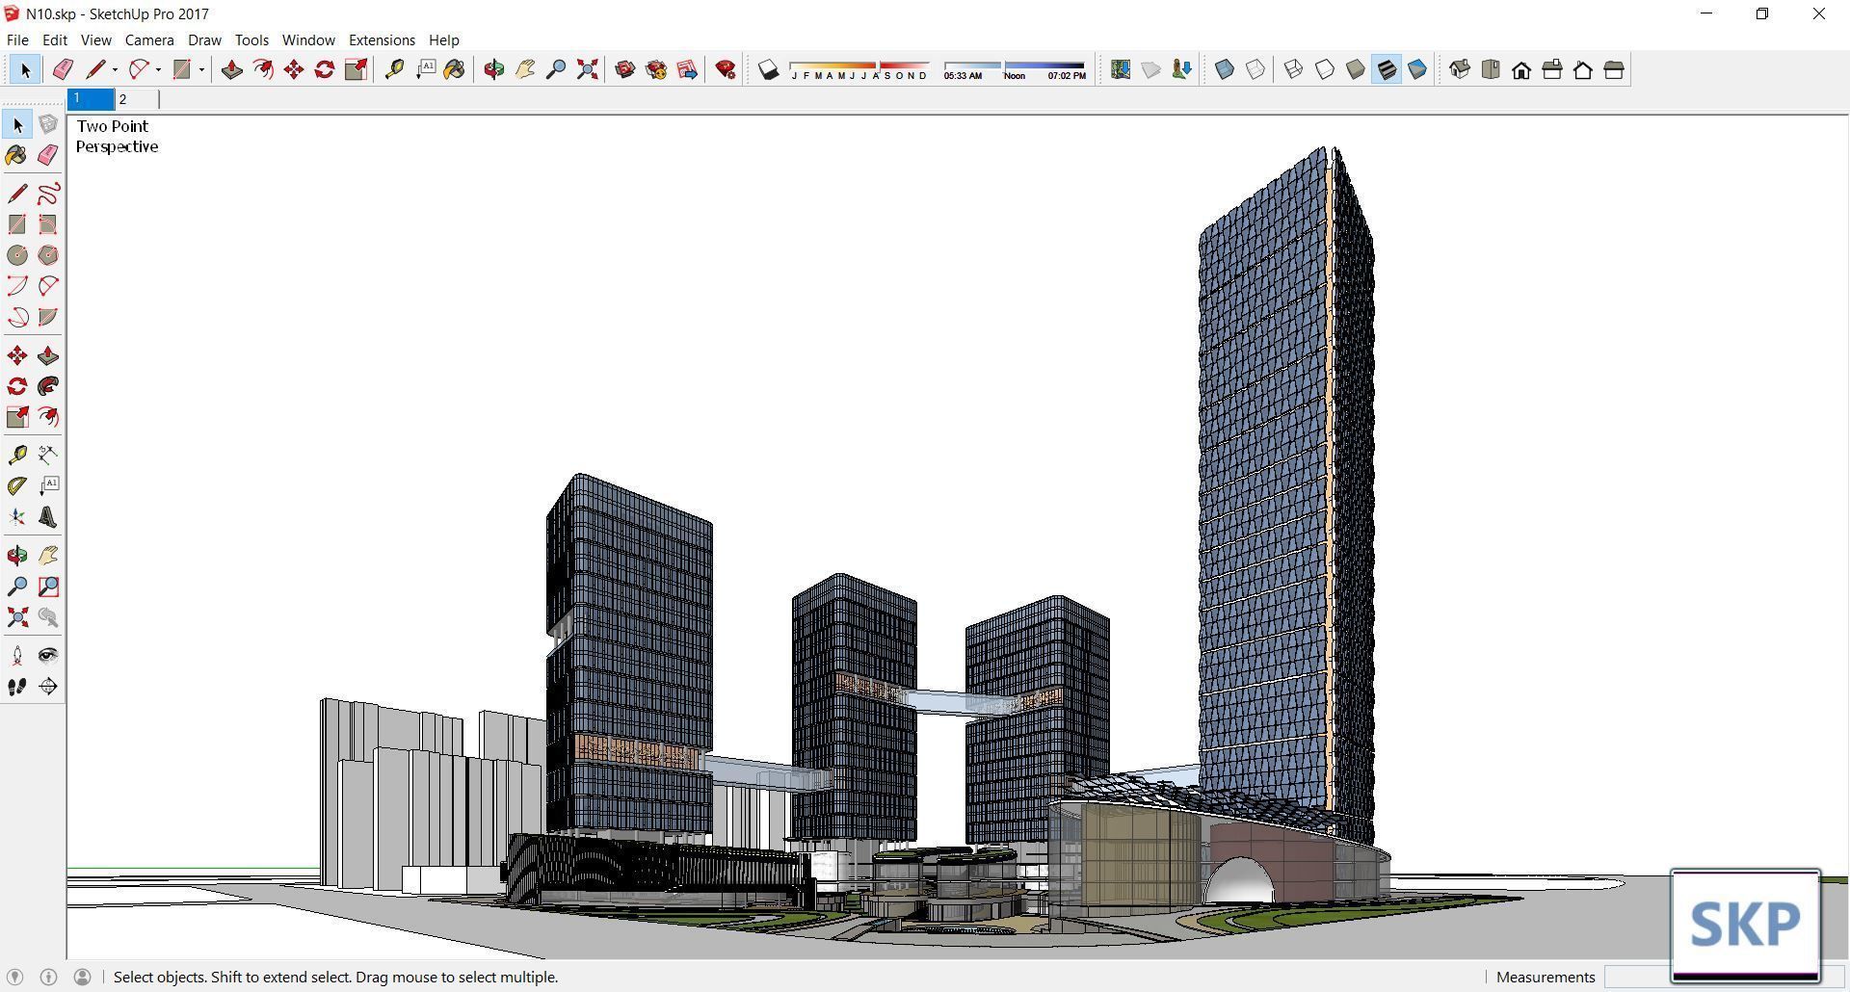Choose the Walk footprints tool

tap(17, 687)
